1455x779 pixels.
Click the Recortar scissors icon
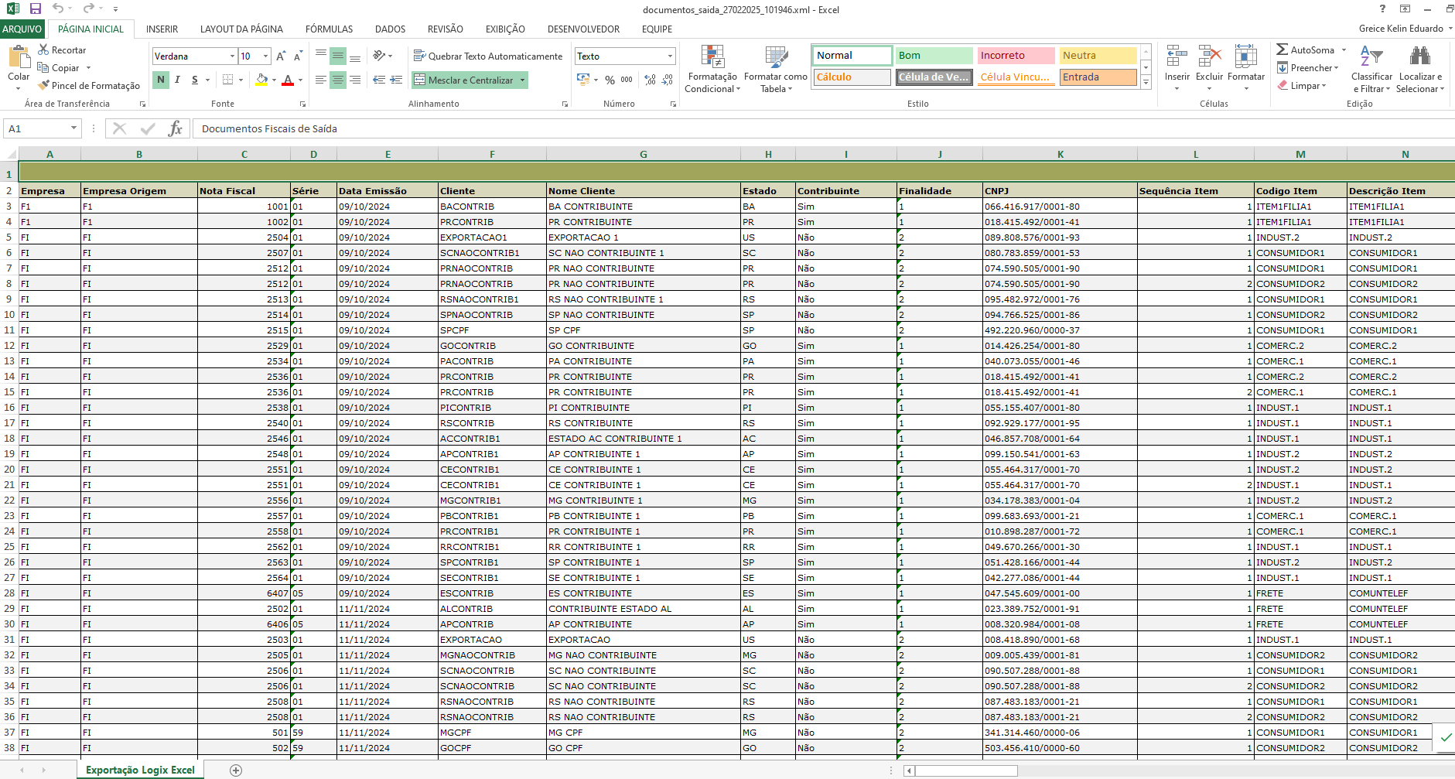pos(44,50)
